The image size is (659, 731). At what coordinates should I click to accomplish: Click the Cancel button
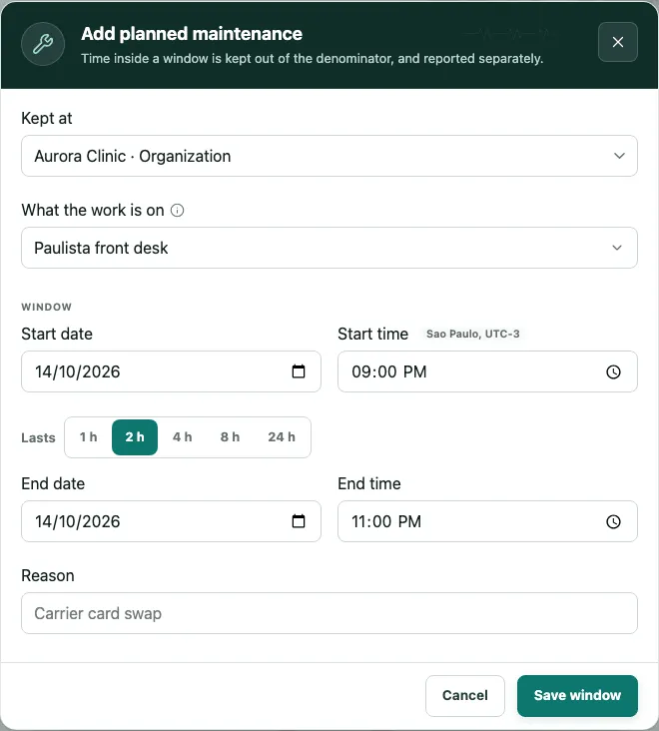pyautogui.click(x=464, y=696)
